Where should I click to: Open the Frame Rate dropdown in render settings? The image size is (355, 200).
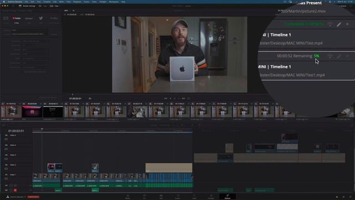tap(35, 46)
